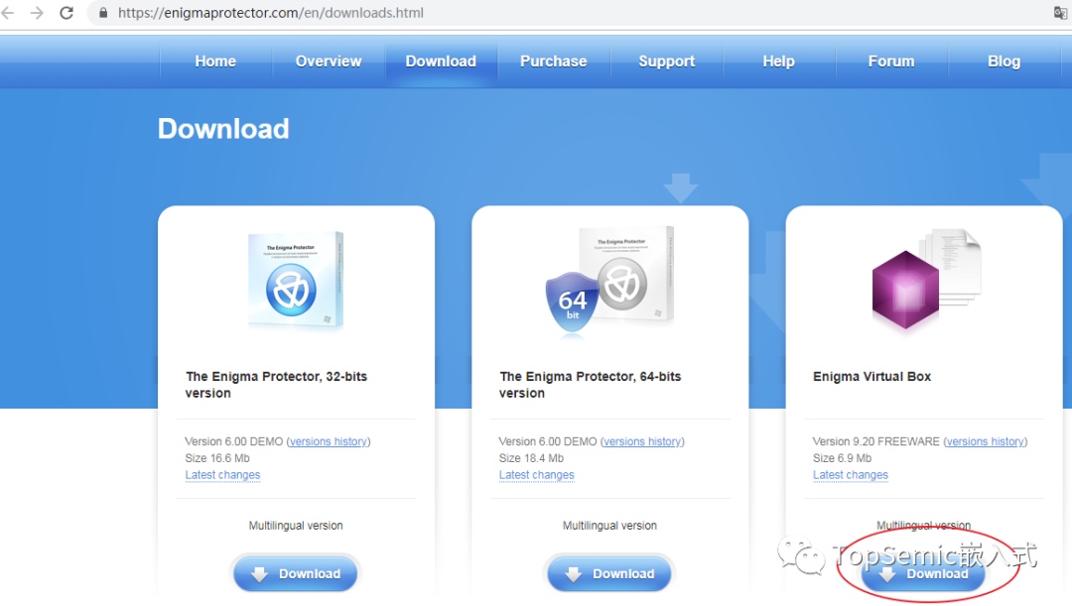Open versions history for Enigma Virtual Box
The image size is (1072, 606).
click(x=986, y=441)
